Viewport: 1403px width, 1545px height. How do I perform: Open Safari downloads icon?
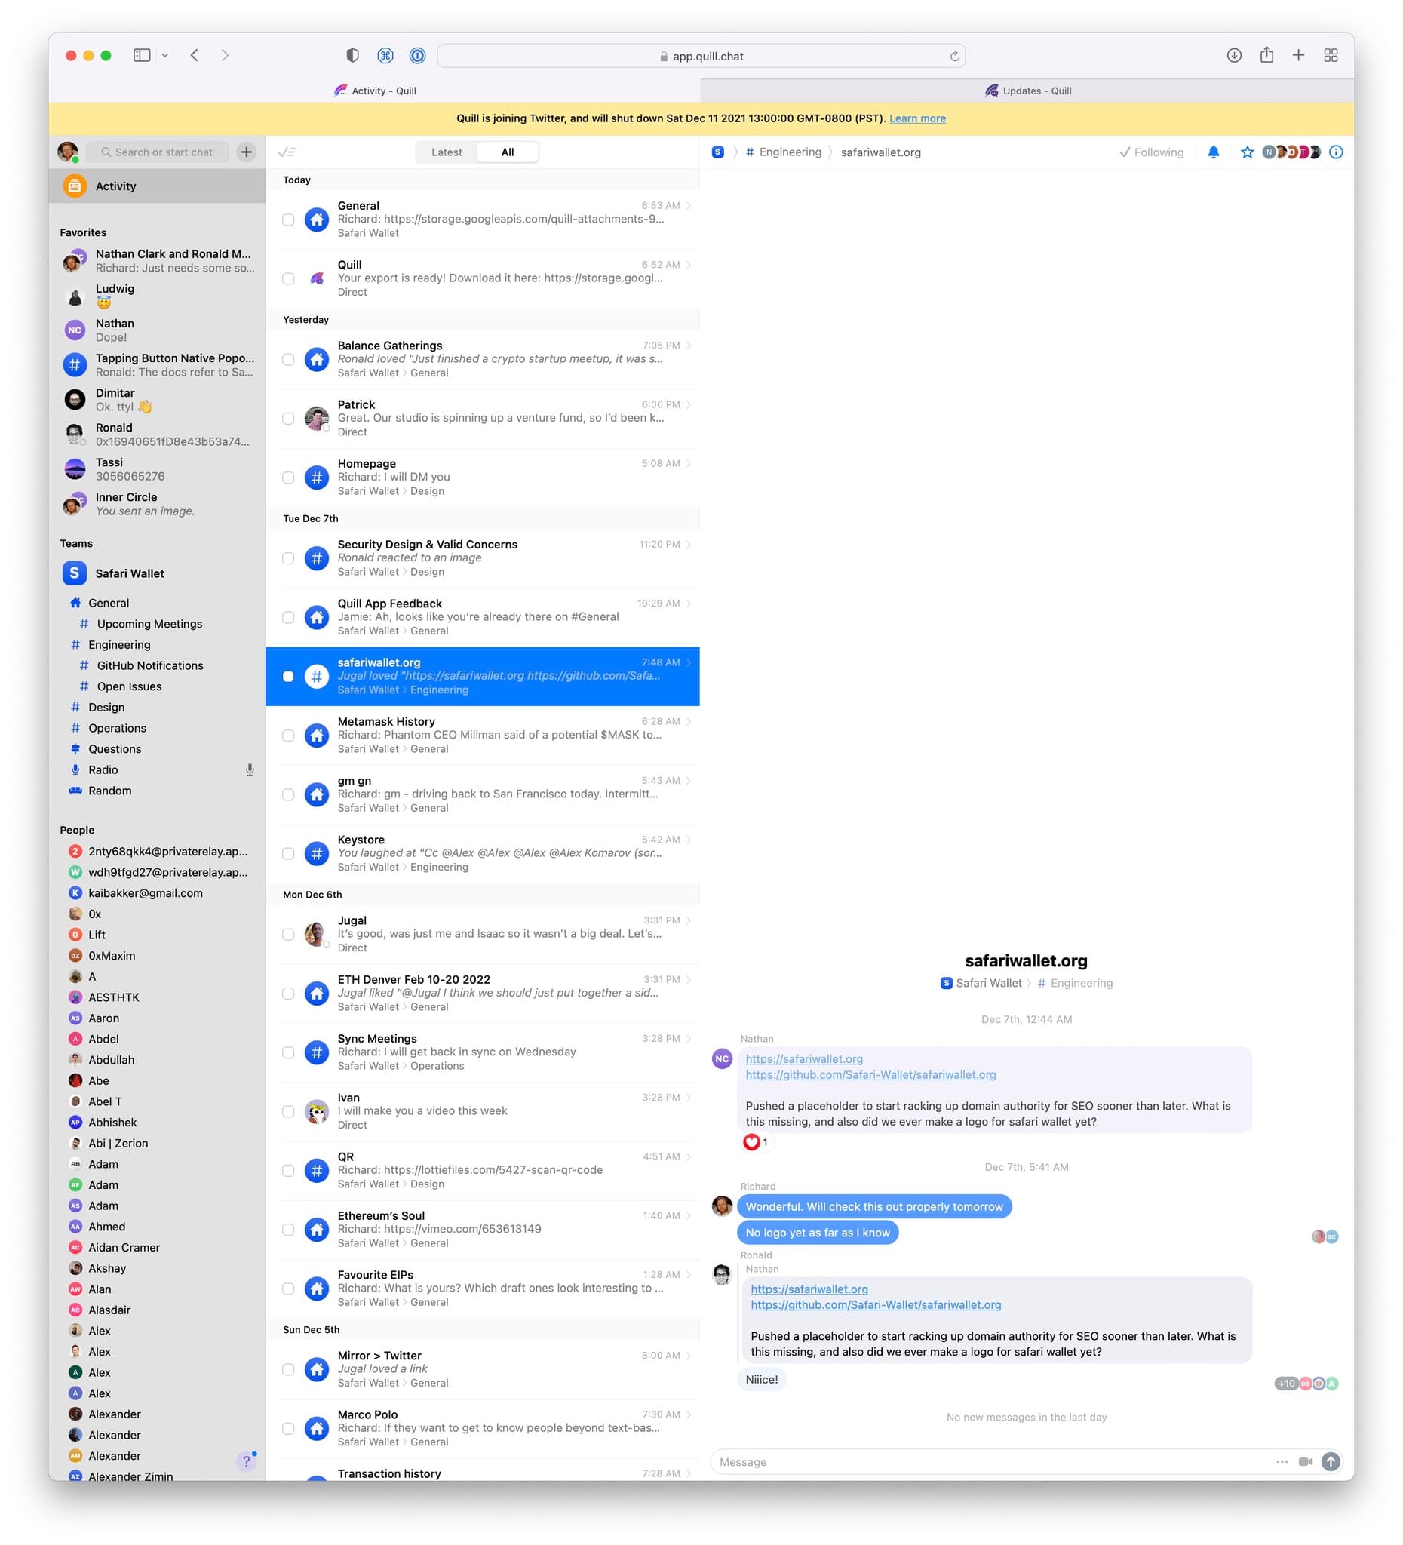pyautogui.click(x=1233, y=55)
